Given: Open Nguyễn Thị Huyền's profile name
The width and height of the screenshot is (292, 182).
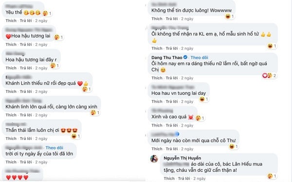Looking at the screenshot, I should pyautogui.click(x=182, y=158).
